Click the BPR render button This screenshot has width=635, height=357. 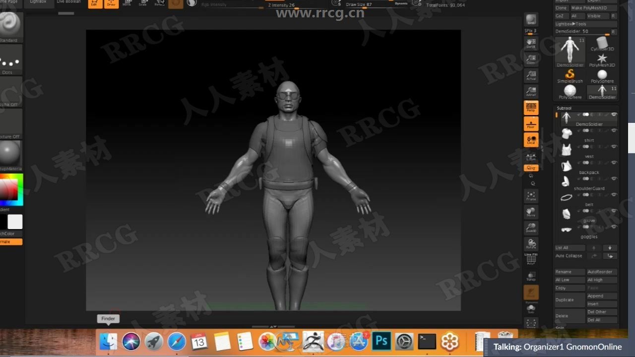click(x=531, y=20)
